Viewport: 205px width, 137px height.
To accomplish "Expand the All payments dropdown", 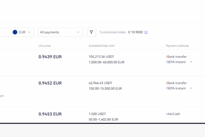I will [61, 32].
